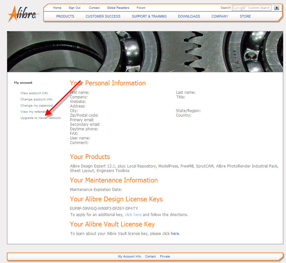Open the COMPANY menu
The width and height of the screenshot is (286, 263).
pyautogui.click(x=220, y=16)
